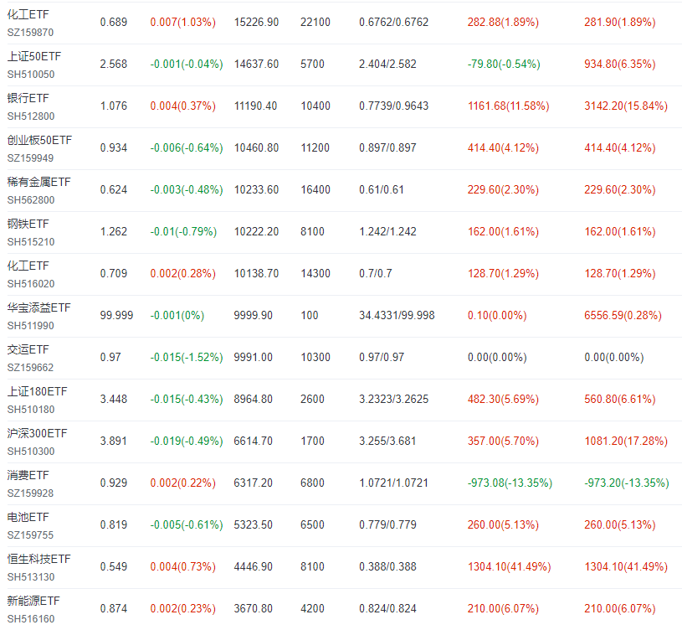Click the market value 15226.90
Screen dimensions: 682x630
(x=256, y=23)
